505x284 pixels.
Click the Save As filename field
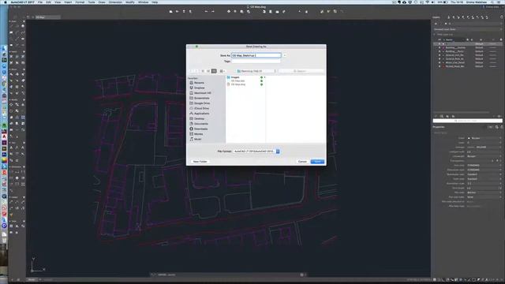(256, 55)
